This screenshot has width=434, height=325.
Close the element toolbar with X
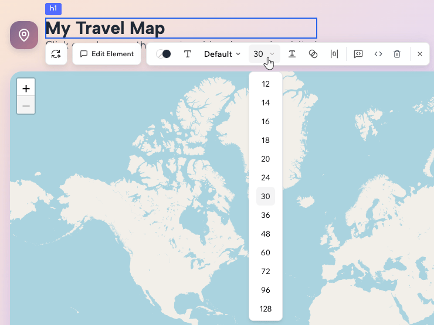pyautogui.click(x=419, y=54)
